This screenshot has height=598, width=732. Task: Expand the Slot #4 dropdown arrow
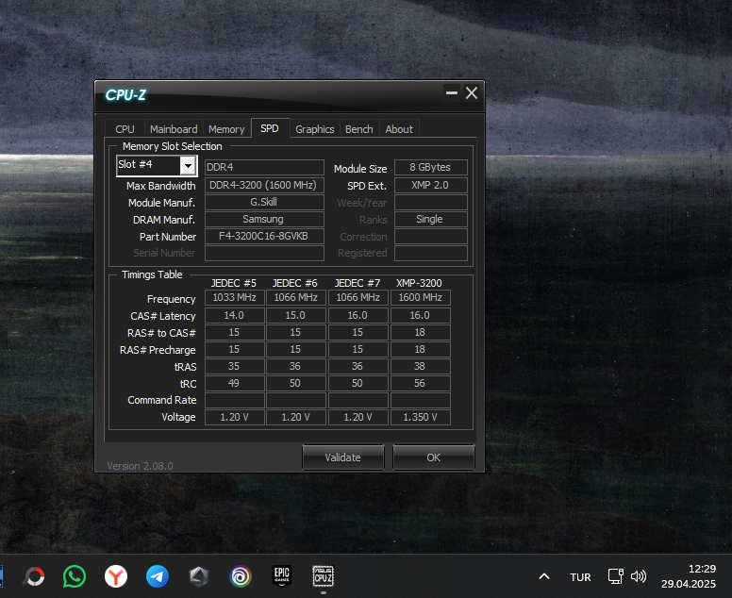pos(188,165)
